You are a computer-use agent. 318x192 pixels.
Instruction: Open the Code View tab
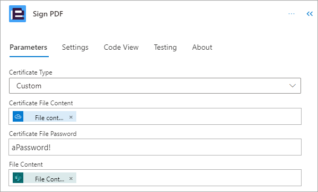[x=121, y=48]
